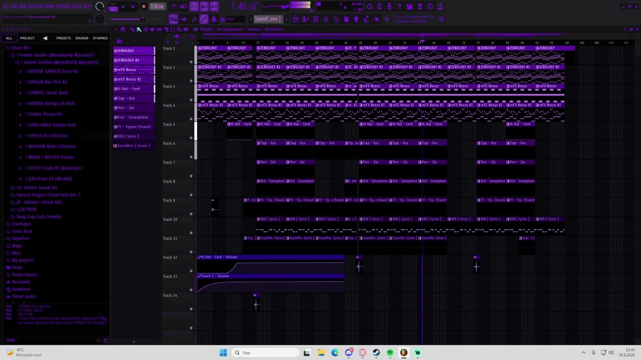Open the Channel rack from the toolbar
The height and width of the screenshot is (360, 641).
point(315,19)
